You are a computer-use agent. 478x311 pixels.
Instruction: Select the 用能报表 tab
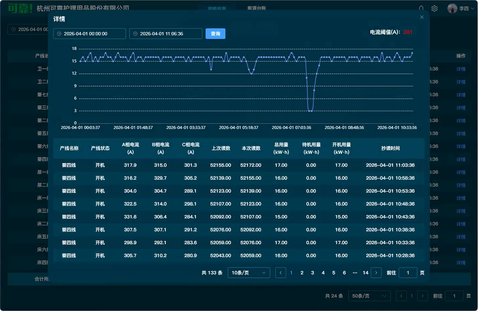tap(217, 8)
